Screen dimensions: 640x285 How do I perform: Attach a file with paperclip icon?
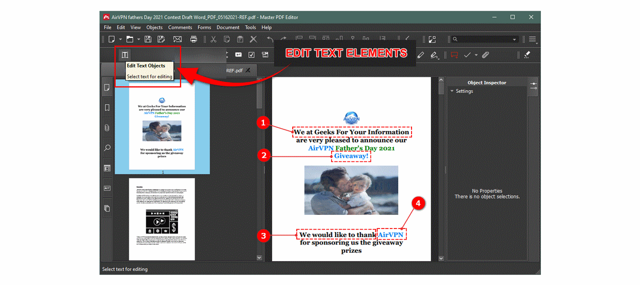click(x=485, y=54)
